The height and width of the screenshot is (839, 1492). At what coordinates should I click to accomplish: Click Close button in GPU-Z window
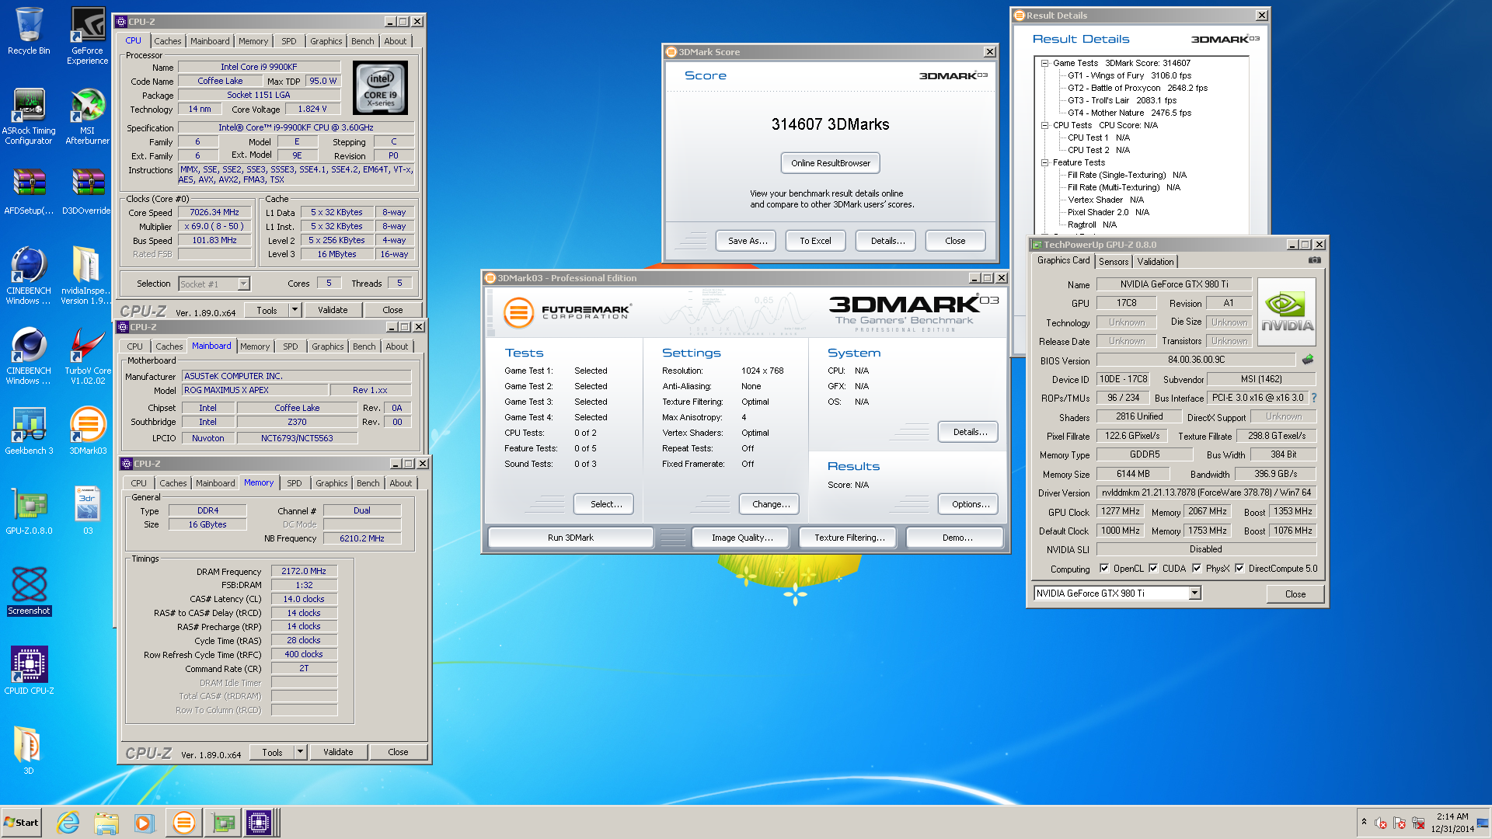[1295, 594]
